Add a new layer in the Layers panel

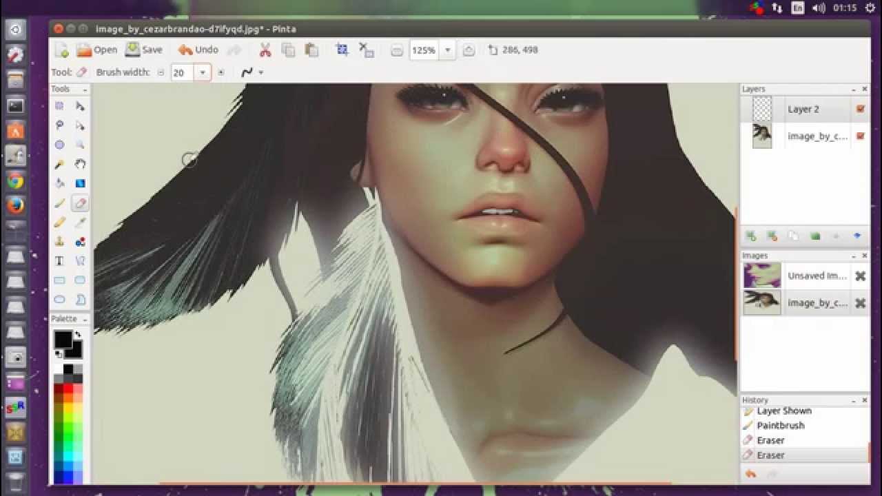[750, 236]
